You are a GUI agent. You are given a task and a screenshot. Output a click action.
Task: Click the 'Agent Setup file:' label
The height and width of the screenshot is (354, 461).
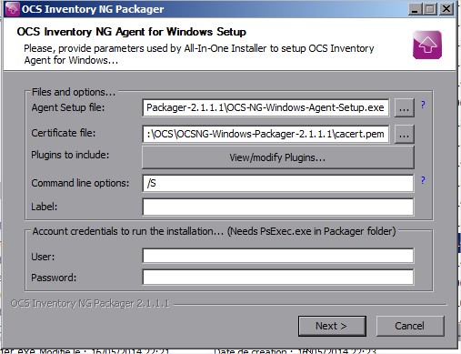click(68, 107)
